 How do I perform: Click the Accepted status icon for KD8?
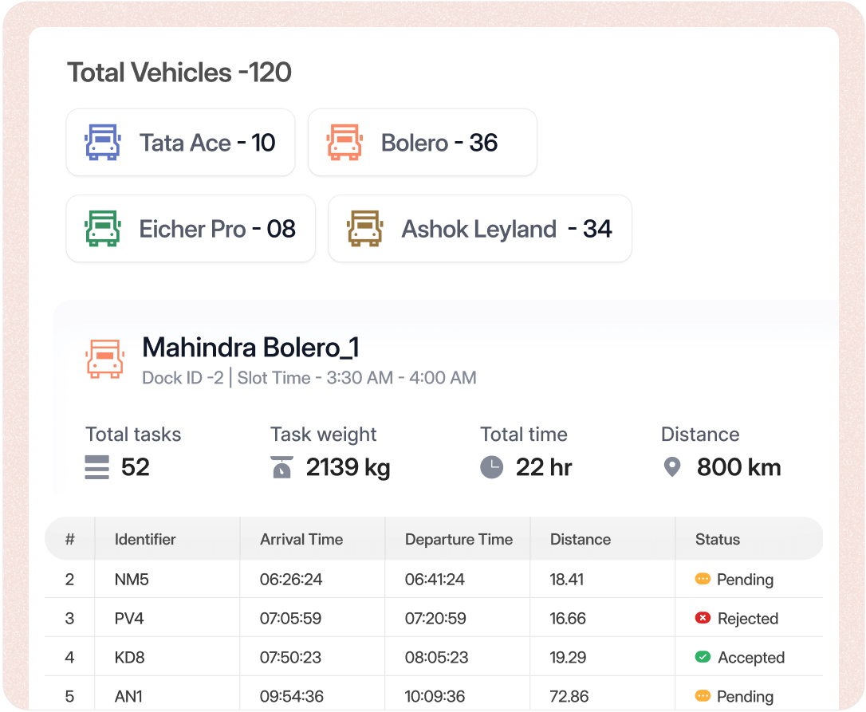tap(703, 657)
